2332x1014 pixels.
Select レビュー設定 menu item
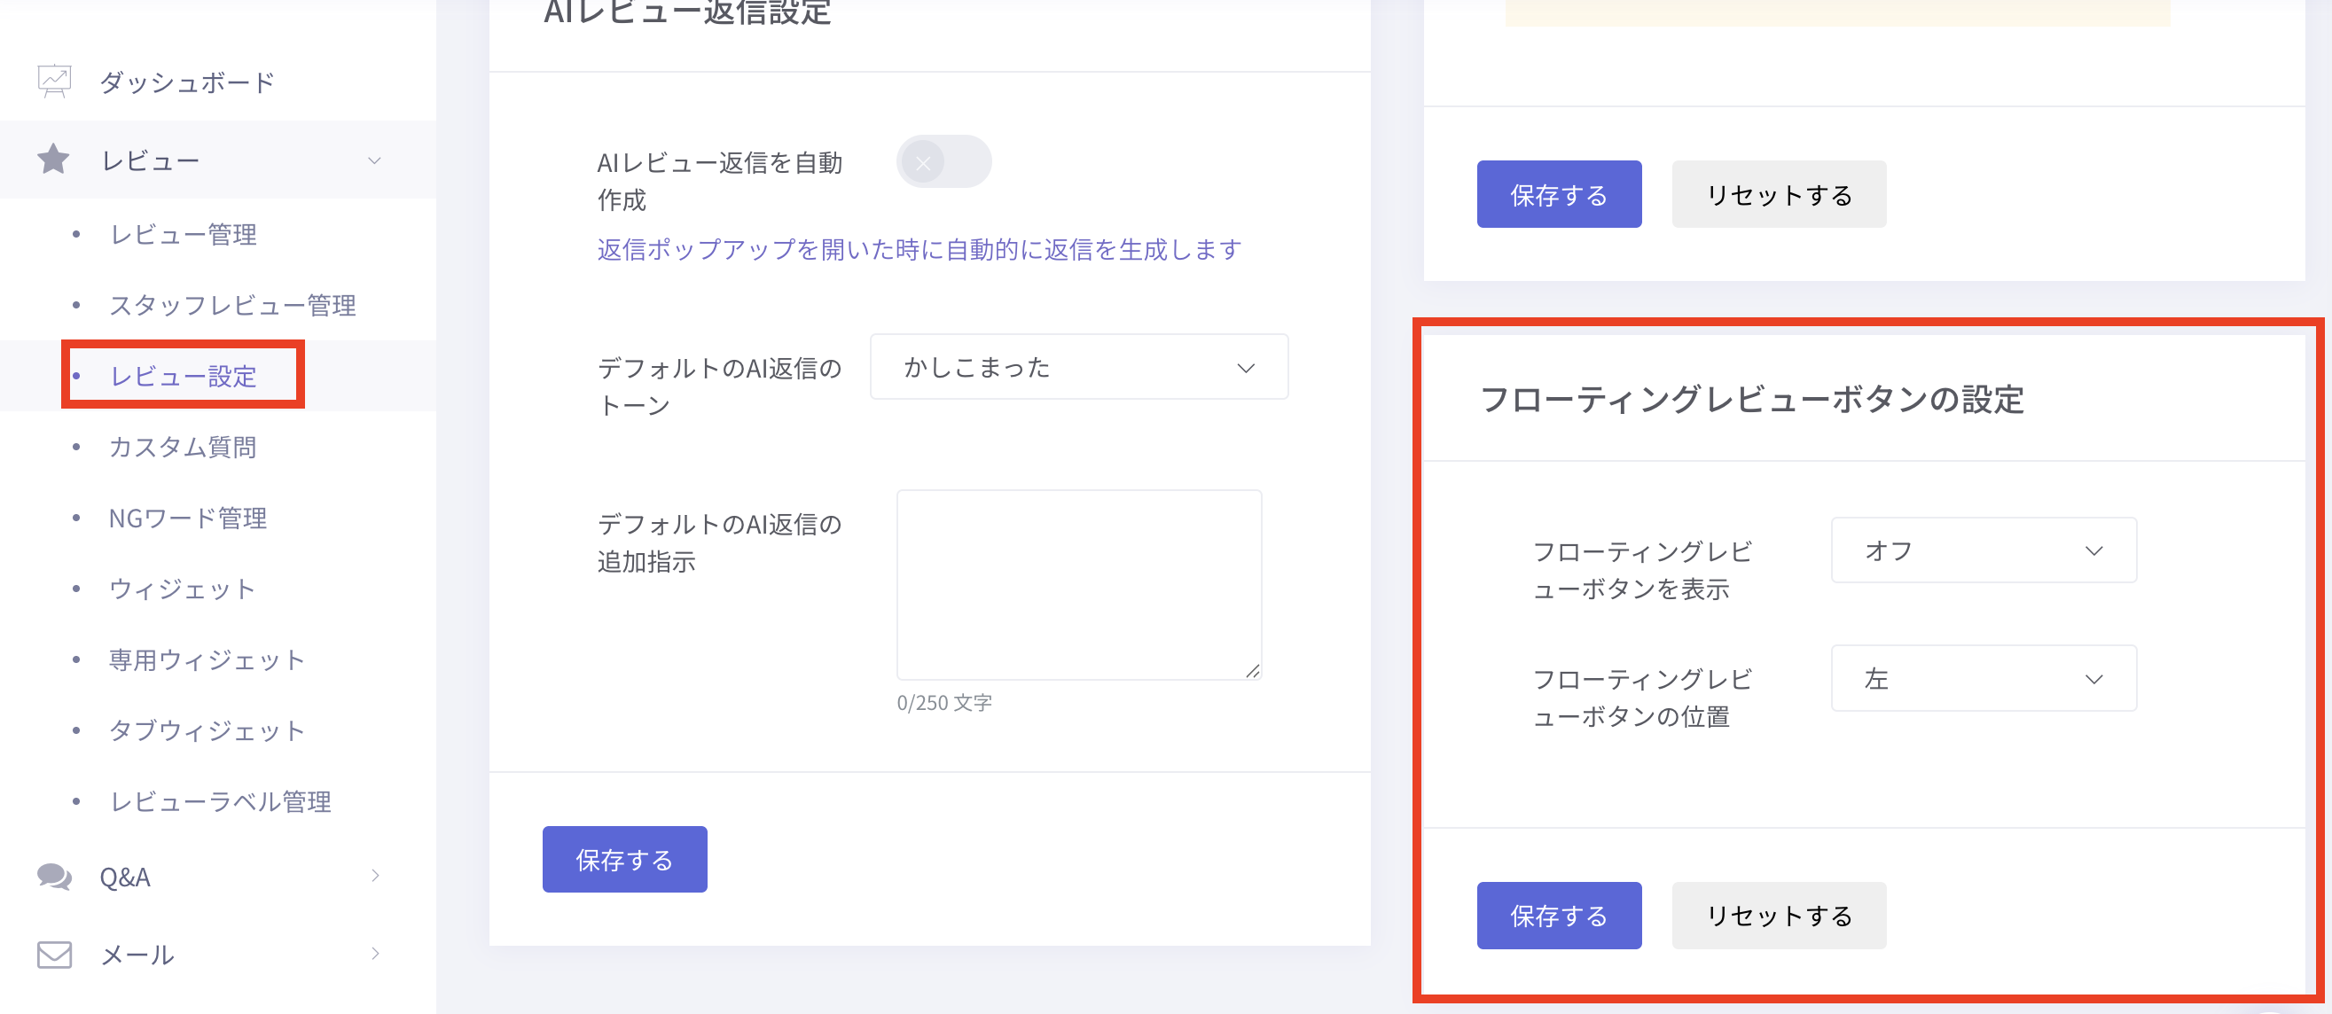coord(183,376)
